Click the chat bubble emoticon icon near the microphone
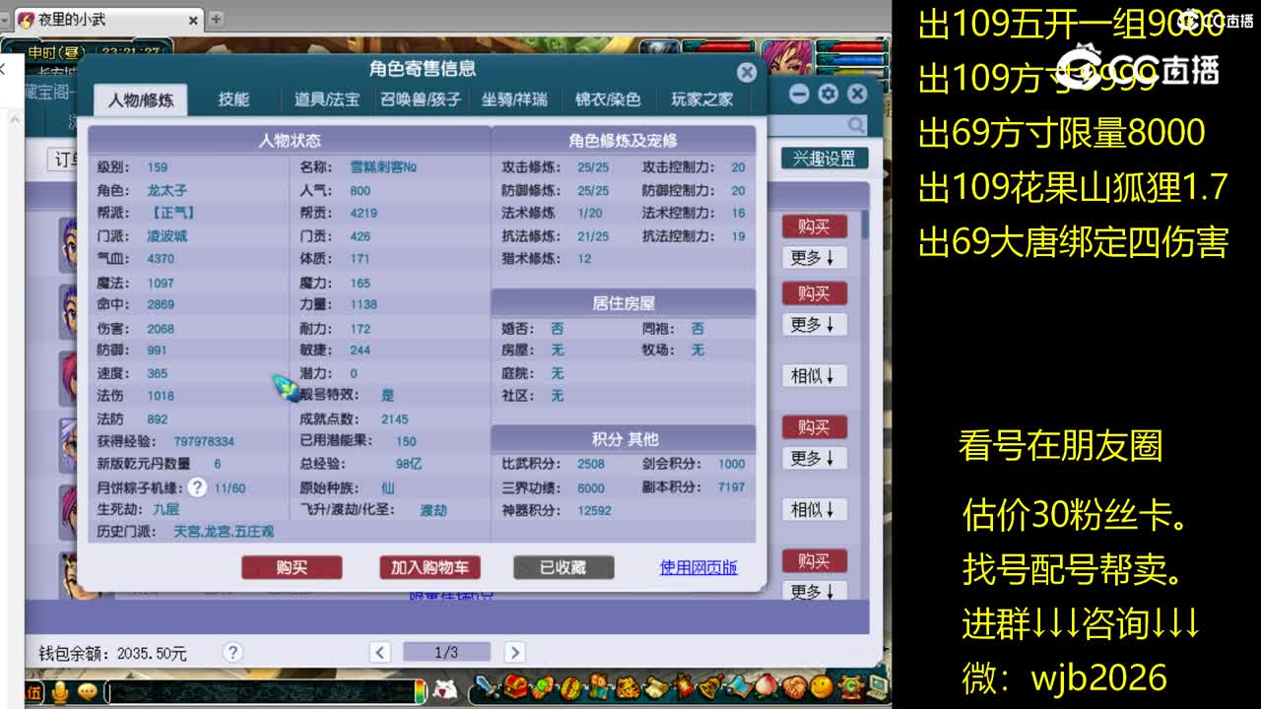This screenshot has height=709, width=1261. [x=87, y=690]
